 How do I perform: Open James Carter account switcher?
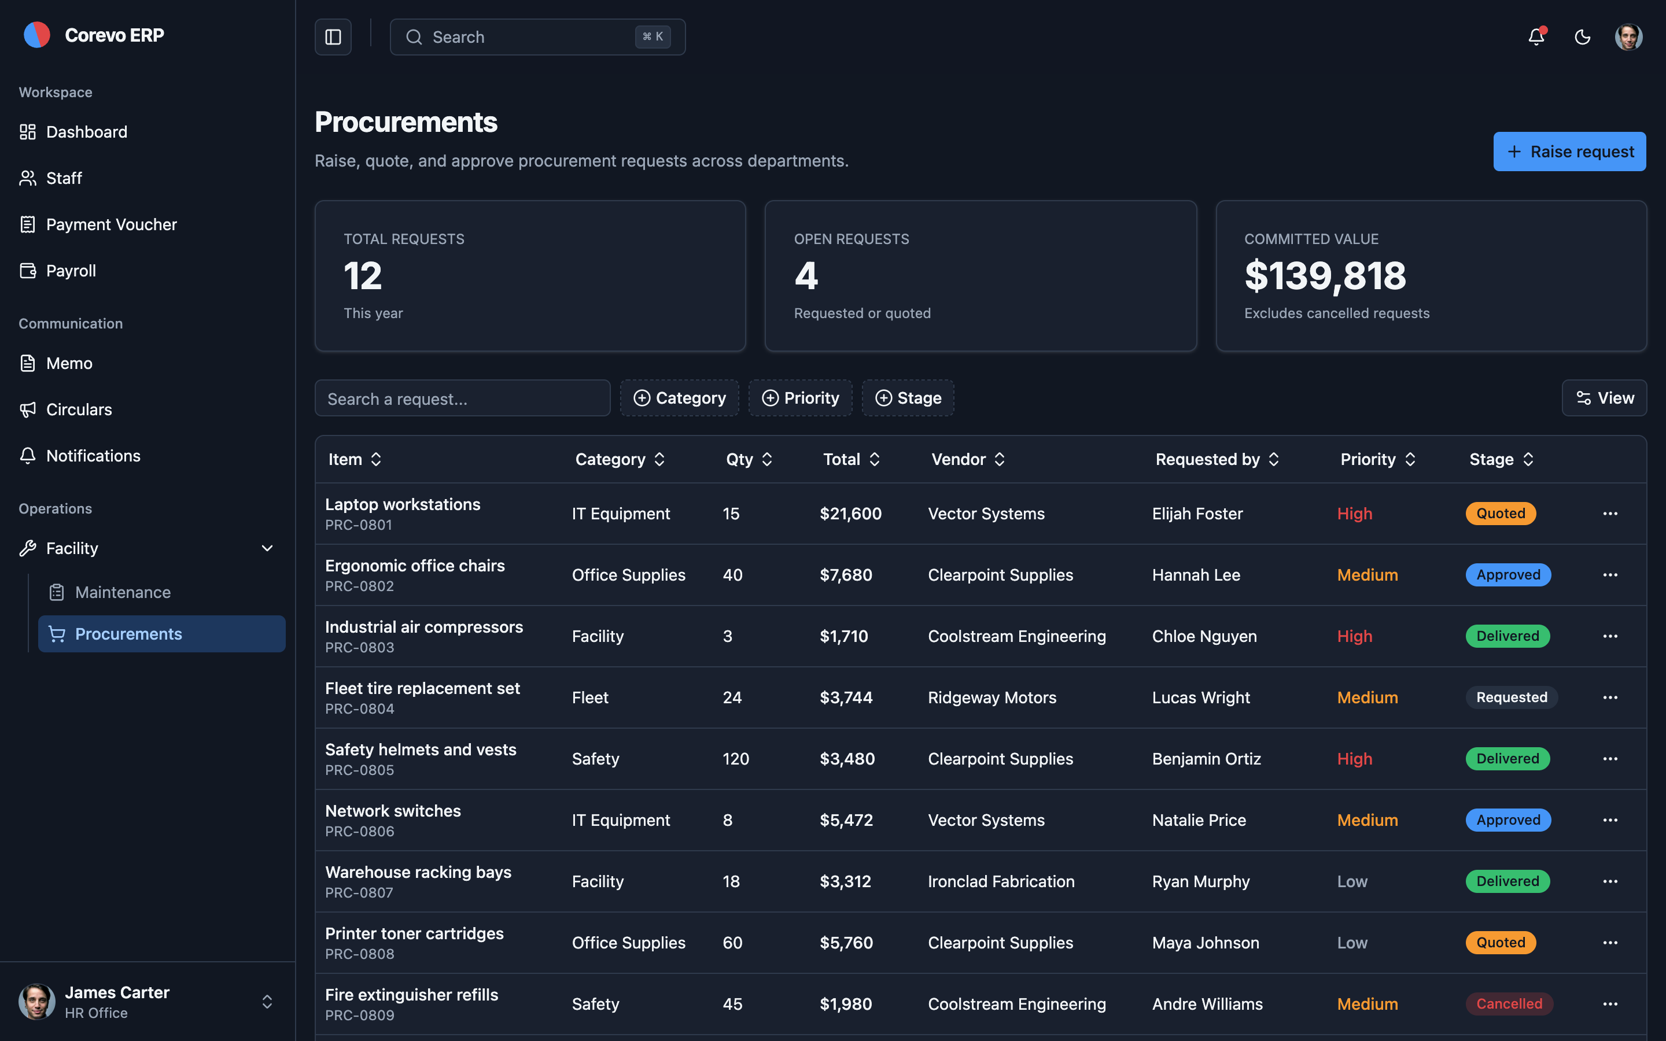point(148,1002)
